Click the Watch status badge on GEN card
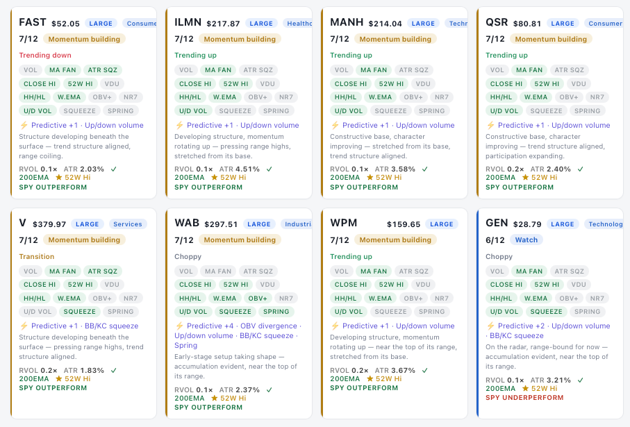The width and height of the screenshot is (630, 427). (527, 240)
